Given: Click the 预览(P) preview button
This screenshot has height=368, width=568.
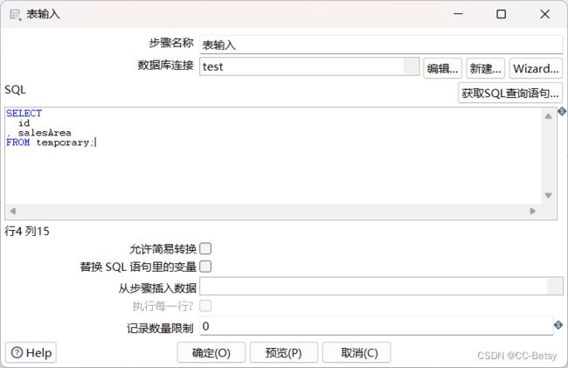Looking at the screenshot, I should (284, 352).
